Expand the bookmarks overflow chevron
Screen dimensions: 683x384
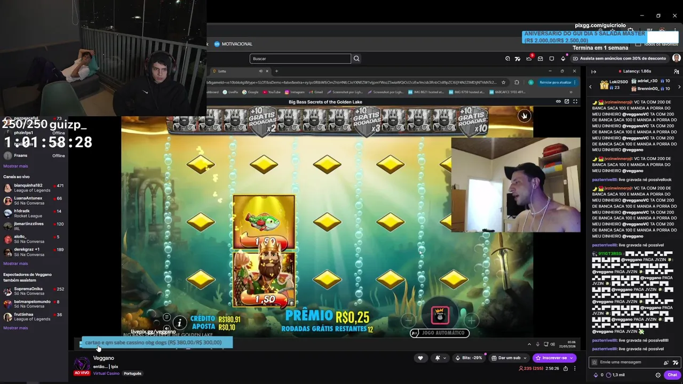point(571,92)
